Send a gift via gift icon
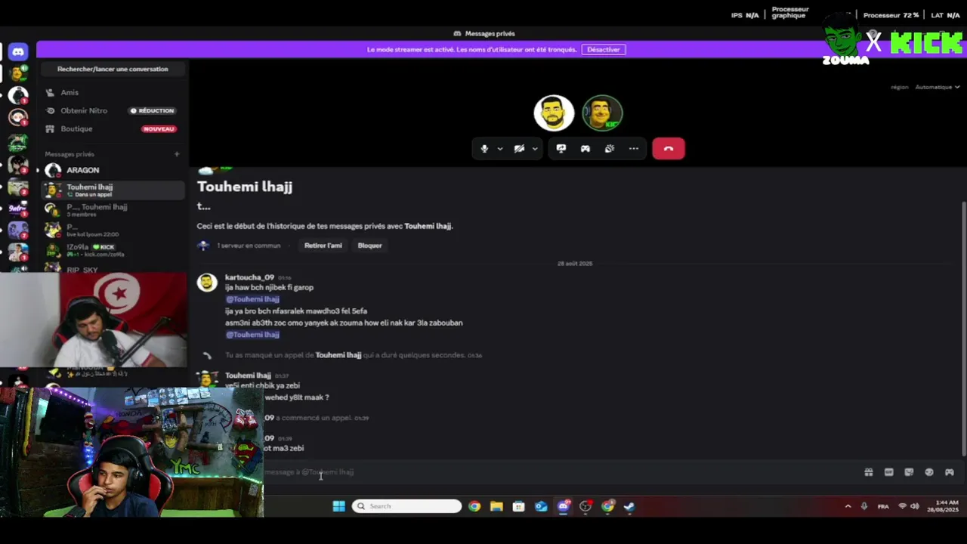Screen dimensions: 967x544 click(869, 472)
